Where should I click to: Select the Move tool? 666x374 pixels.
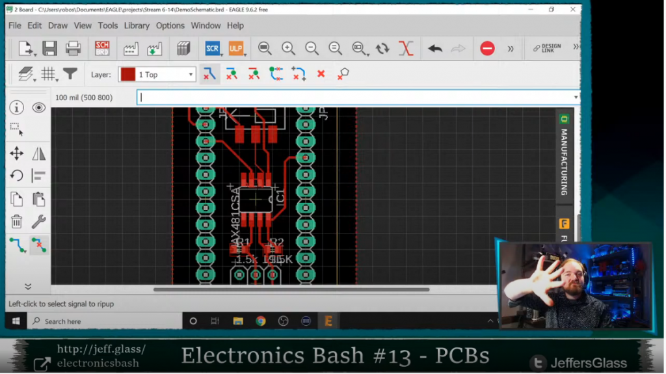pos(16,154)
